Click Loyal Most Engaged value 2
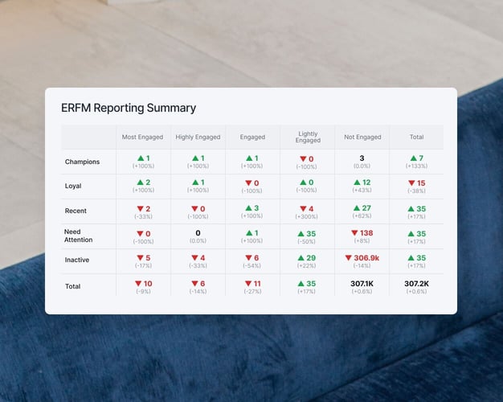Image resolution: width=503 pixels, height=402 pixels. (x=148, y=183)
